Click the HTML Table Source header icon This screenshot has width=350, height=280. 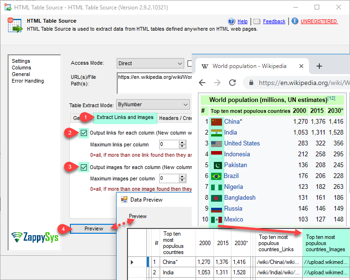15,25
